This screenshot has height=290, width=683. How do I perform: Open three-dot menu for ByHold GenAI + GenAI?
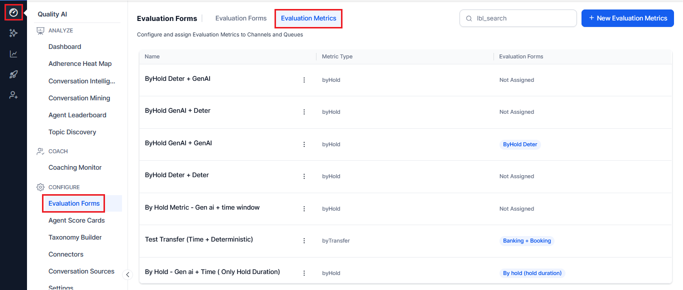click(x=304, y=144)
